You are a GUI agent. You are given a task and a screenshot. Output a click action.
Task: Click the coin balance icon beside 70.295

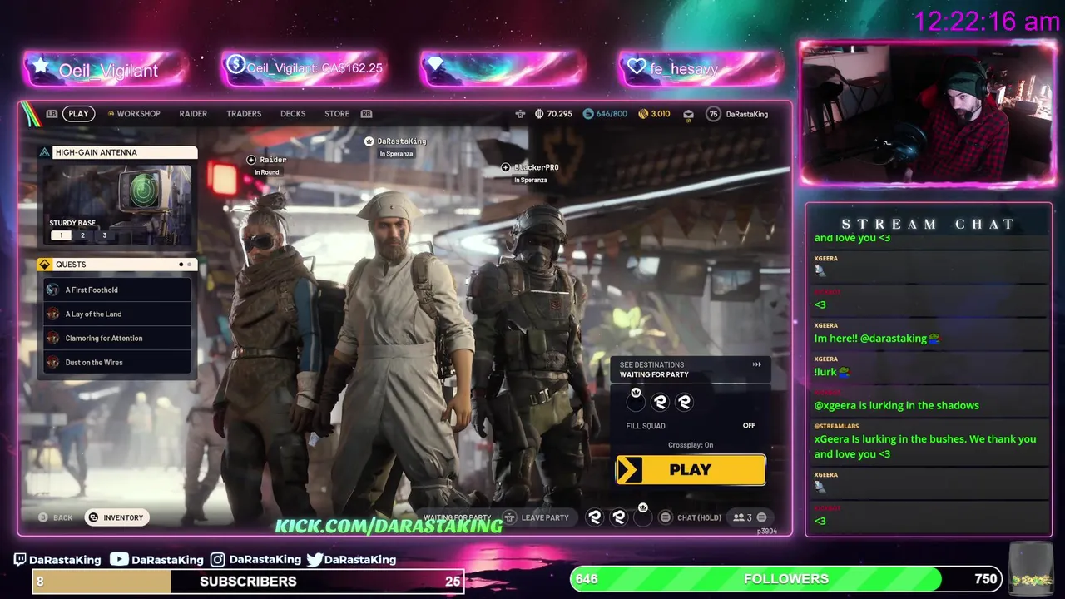[x=539, y=114]
